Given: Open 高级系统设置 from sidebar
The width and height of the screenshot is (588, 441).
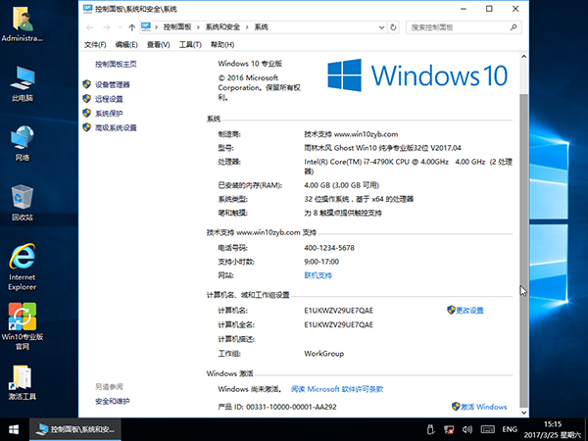Looking at the screenshot, I should (x=115, y=128).
